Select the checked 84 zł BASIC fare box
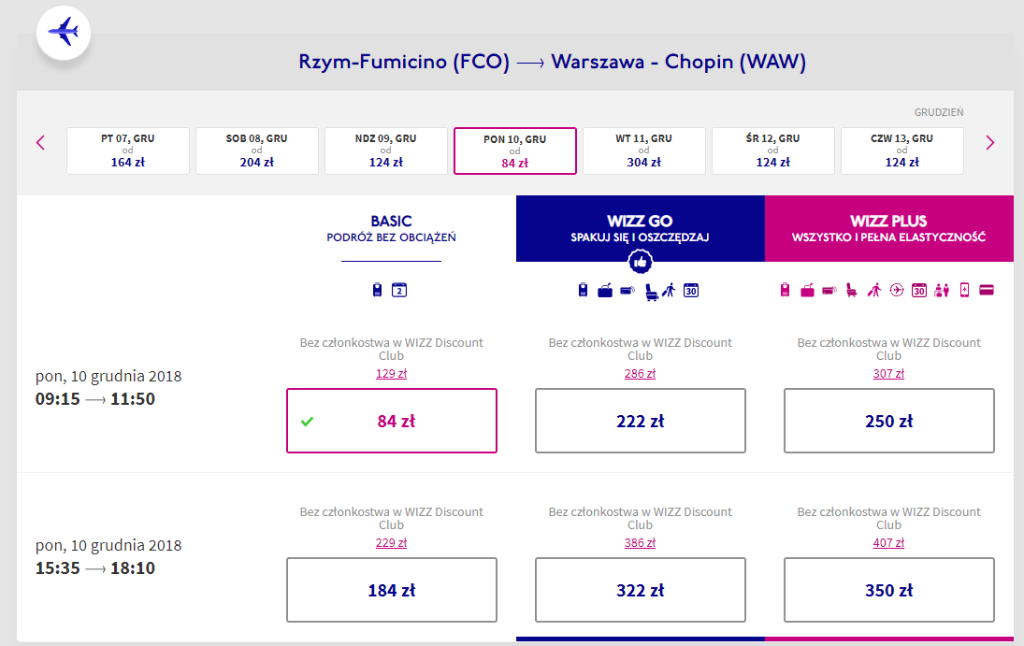1024x646 pixels. coord(392,421)
